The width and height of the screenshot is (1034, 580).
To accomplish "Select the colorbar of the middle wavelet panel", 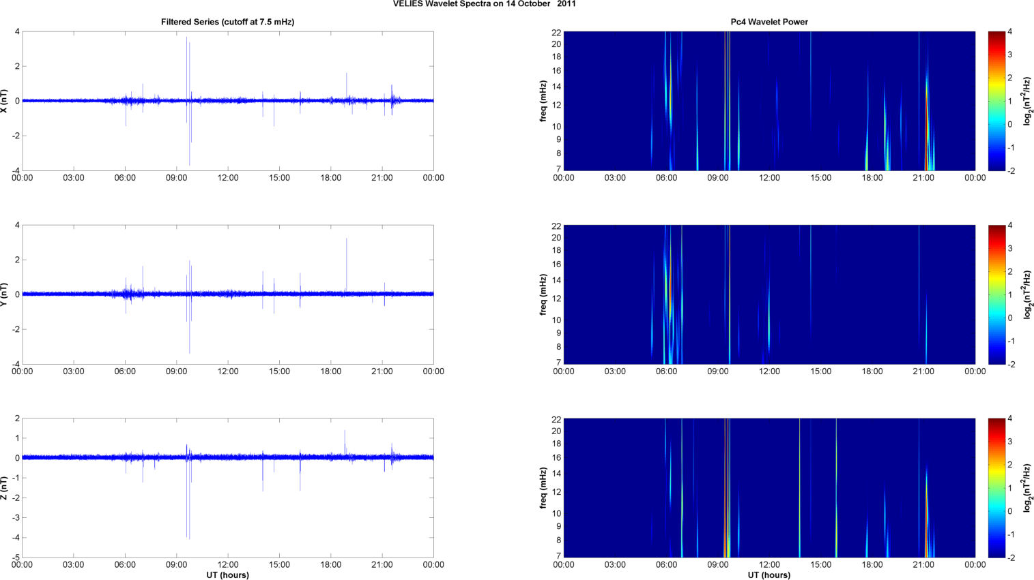I will tap(996, 294).
